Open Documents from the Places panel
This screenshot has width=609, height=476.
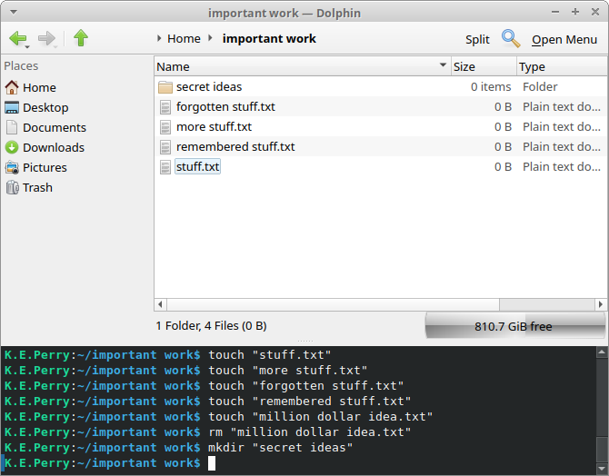pyautogui.click(x=55, y=128)
